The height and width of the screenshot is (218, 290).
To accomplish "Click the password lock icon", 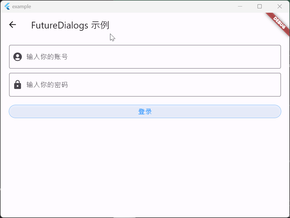I will point(18,85).
